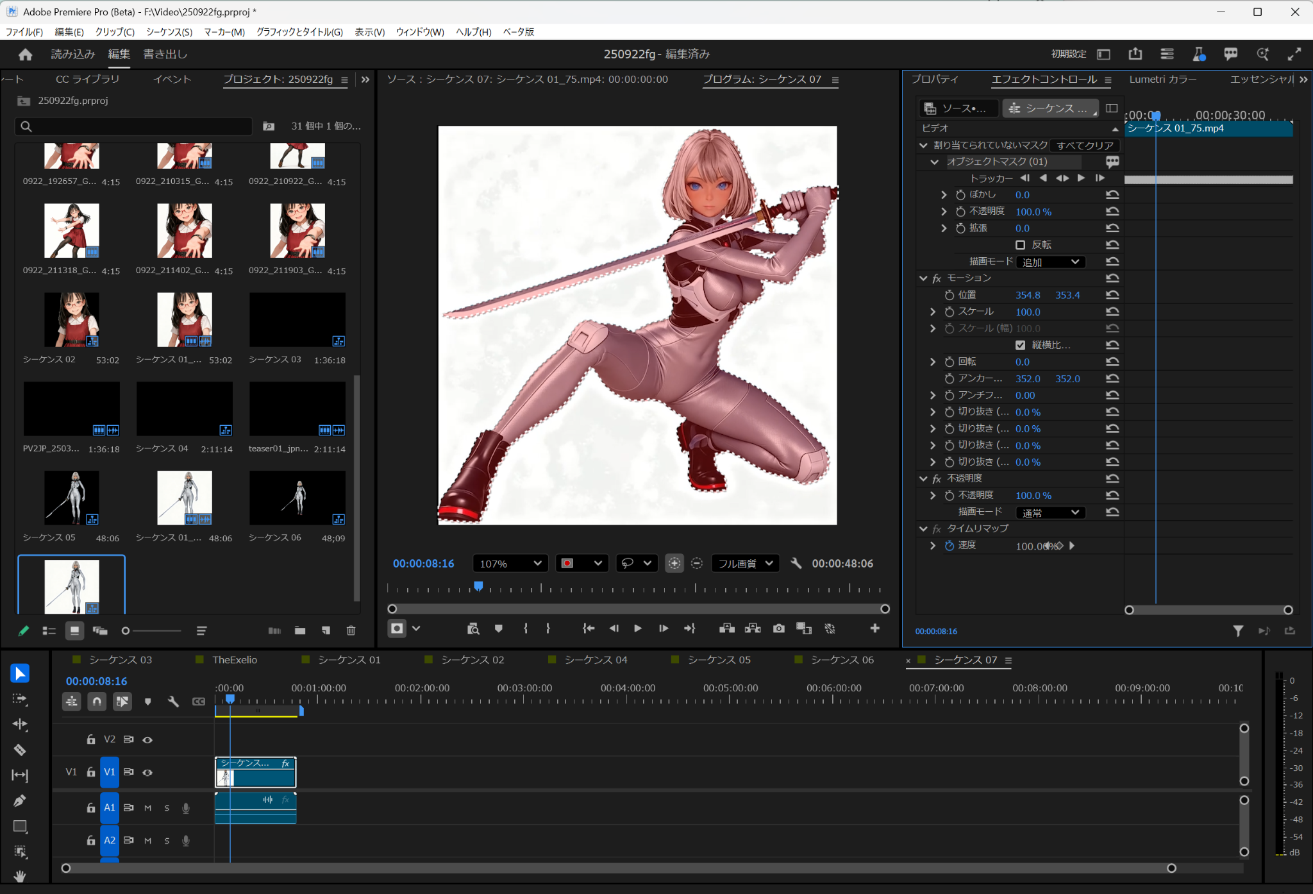Select the Pen tool in tools panel

pyautogui.click(x=20, y=800)
